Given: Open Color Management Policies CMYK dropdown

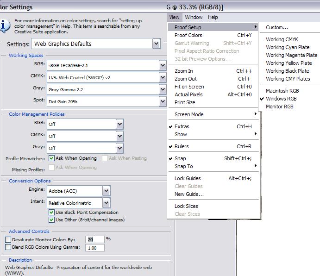Looking at the screenshot, I should pyautogui.click(x=85, y=136).
